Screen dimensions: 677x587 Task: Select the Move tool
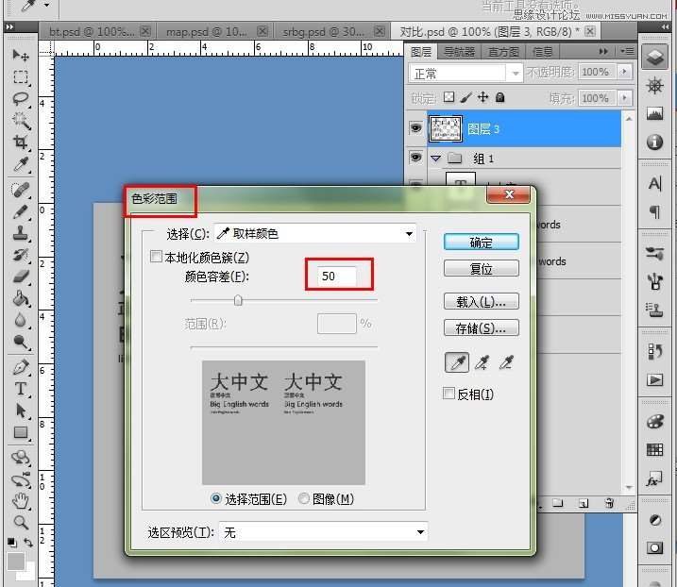(x=21, y=56)
